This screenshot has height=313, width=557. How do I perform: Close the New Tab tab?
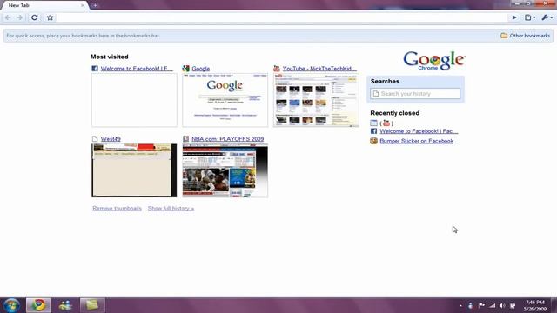83,5
